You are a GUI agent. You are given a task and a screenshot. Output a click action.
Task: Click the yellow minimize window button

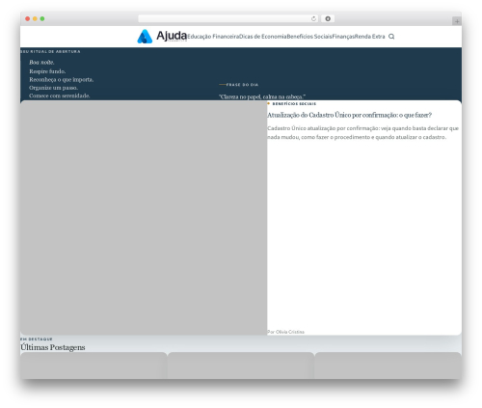tap(35, 18)
